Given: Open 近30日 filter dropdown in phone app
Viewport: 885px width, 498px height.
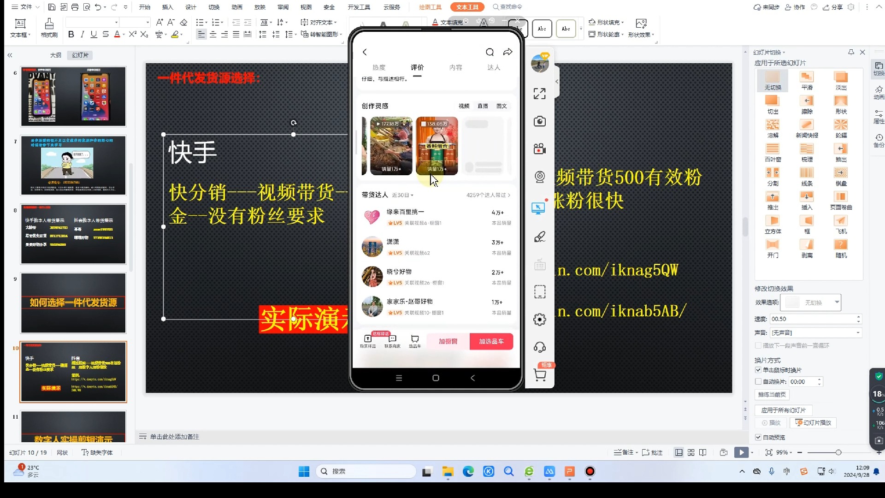Looking at the screenshot, I should 402,195.
